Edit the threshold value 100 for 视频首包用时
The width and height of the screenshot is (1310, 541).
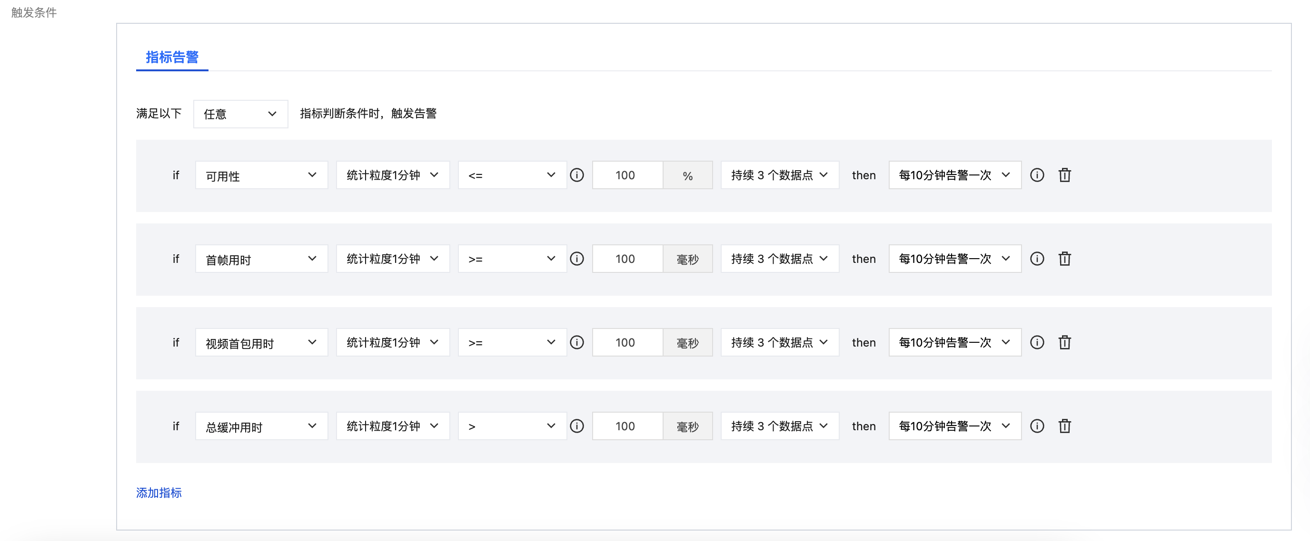coord(627,342)
